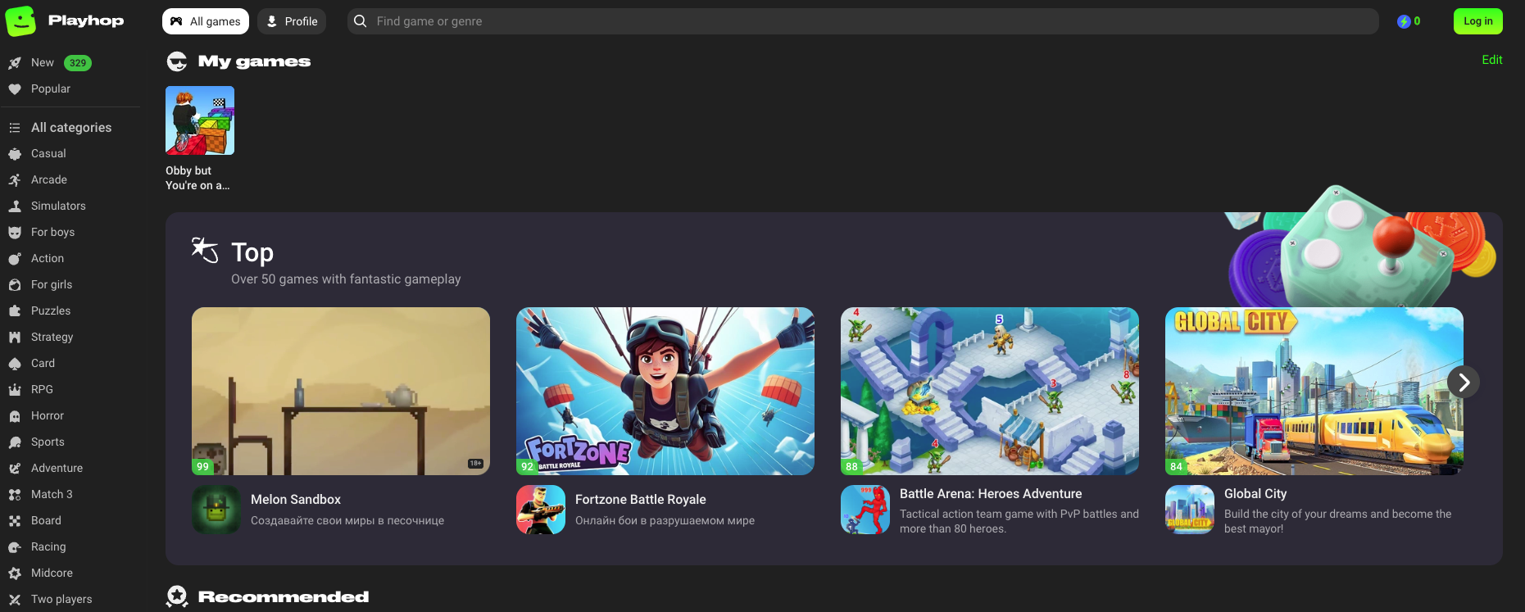This screenshot has height=612, width=1525.
Task: Click the For girls icon
Action: 15,285
